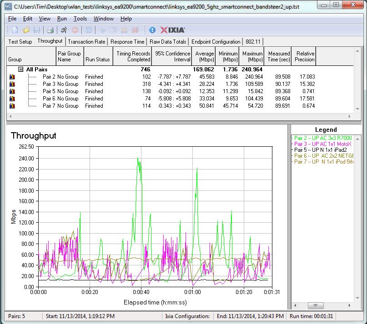
Task: Start the test with running man icon
Action: [64, 30]
